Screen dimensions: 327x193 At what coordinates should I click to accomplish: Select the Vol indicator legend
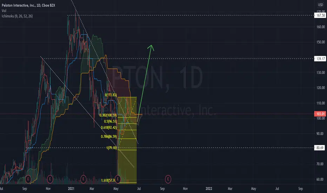click(x=4, y=11)
